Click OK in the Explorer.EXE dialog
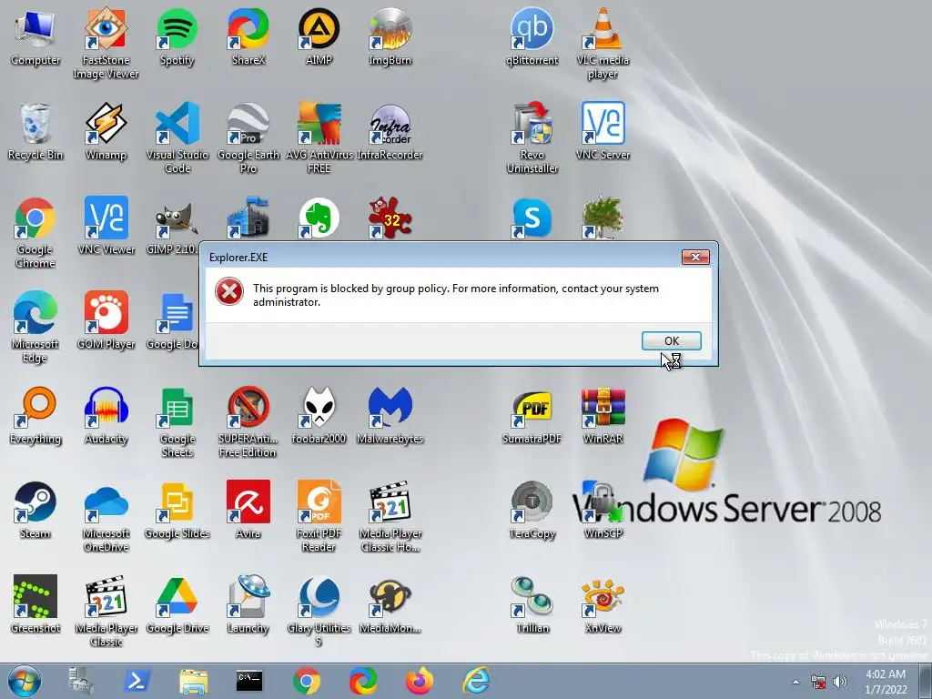932x699 pixels. [x=671, y=340]
